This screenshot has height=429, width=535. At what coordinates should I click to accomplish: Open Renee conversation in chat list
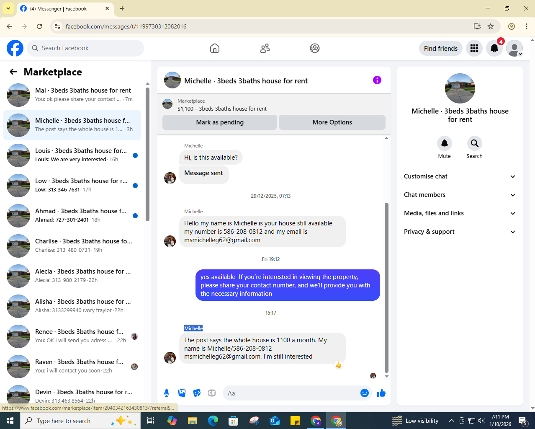coord(72,336)
